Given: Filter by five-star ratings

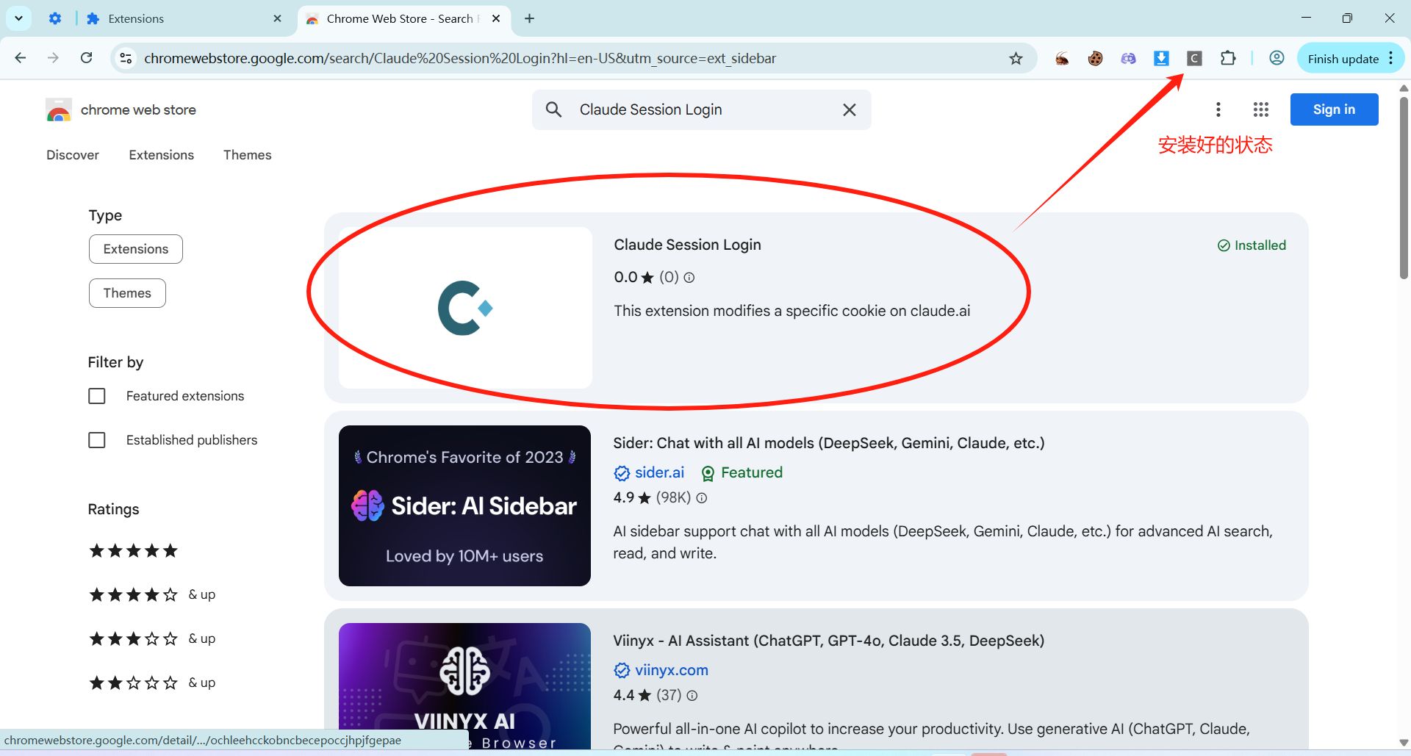Looking at the screenshot, I should [133, 551].
